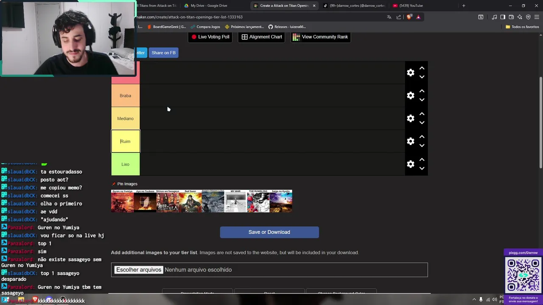Click the VPN shield toolbar icon
The image size is (543, 305).
[x=528, y=17]
